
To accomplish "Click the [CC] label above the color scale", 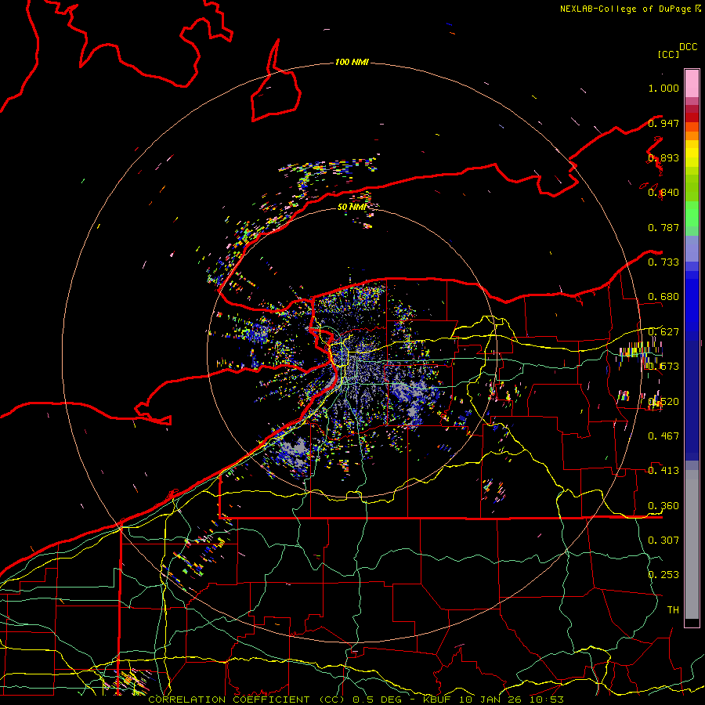I will [x=668, y=54].
